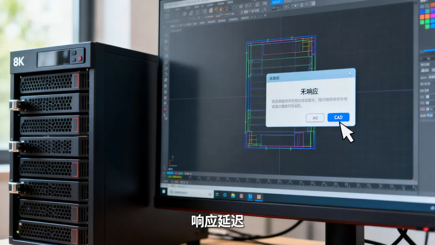Open File Explorer folder icon on taskbar
Screen dimensions: 435x245
coord(233,196)
